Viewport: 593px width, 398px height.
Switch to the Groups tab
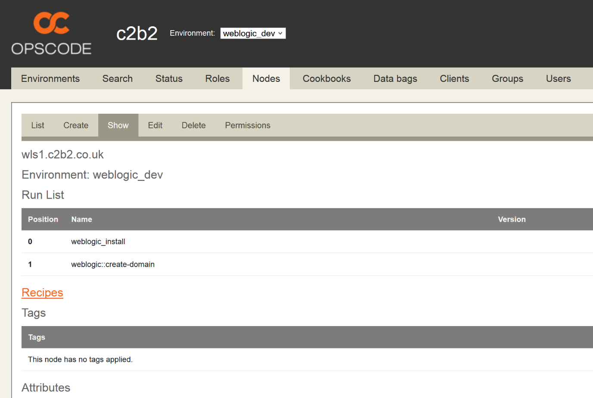tap(507, 78)
